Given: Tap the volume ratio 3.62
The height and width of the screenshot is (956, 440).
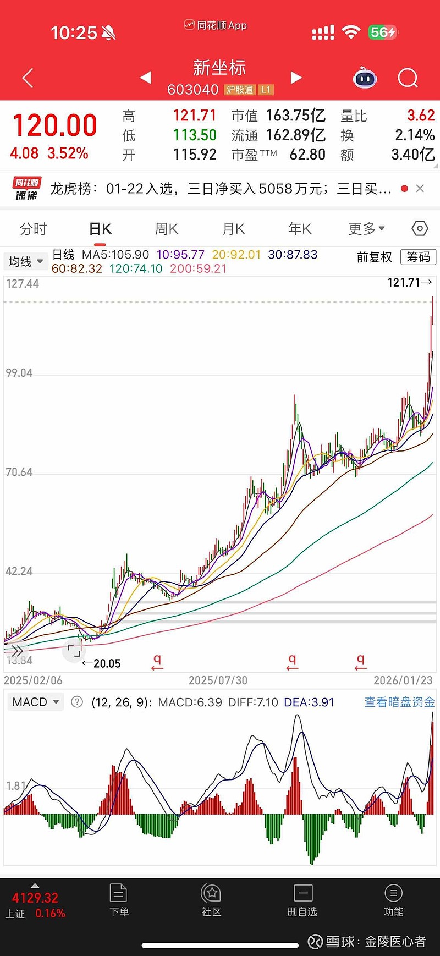Looking at the screenshot, I should point(421,116).
